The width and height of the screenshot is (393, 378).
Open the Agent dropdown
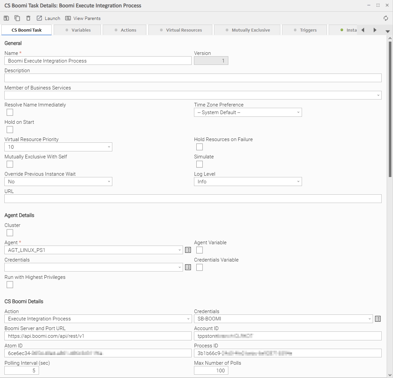coord(93,250)
